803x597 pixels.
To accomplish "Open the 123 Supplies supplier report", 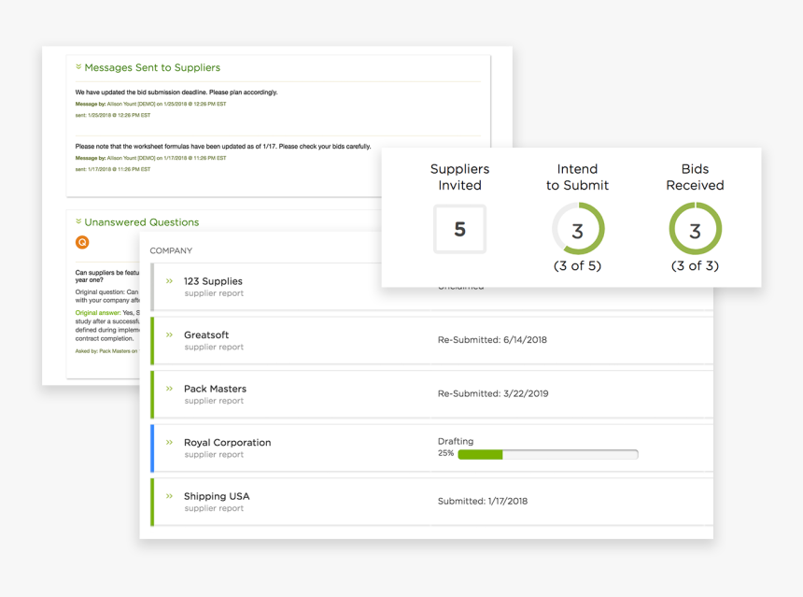I will (x=214, y=293).
